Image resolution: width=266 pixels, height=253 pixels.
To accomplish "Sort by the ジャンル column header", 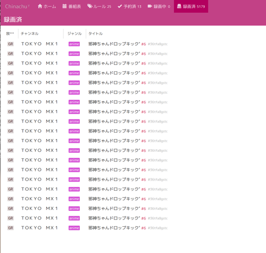I will click(x=74, y=34).
